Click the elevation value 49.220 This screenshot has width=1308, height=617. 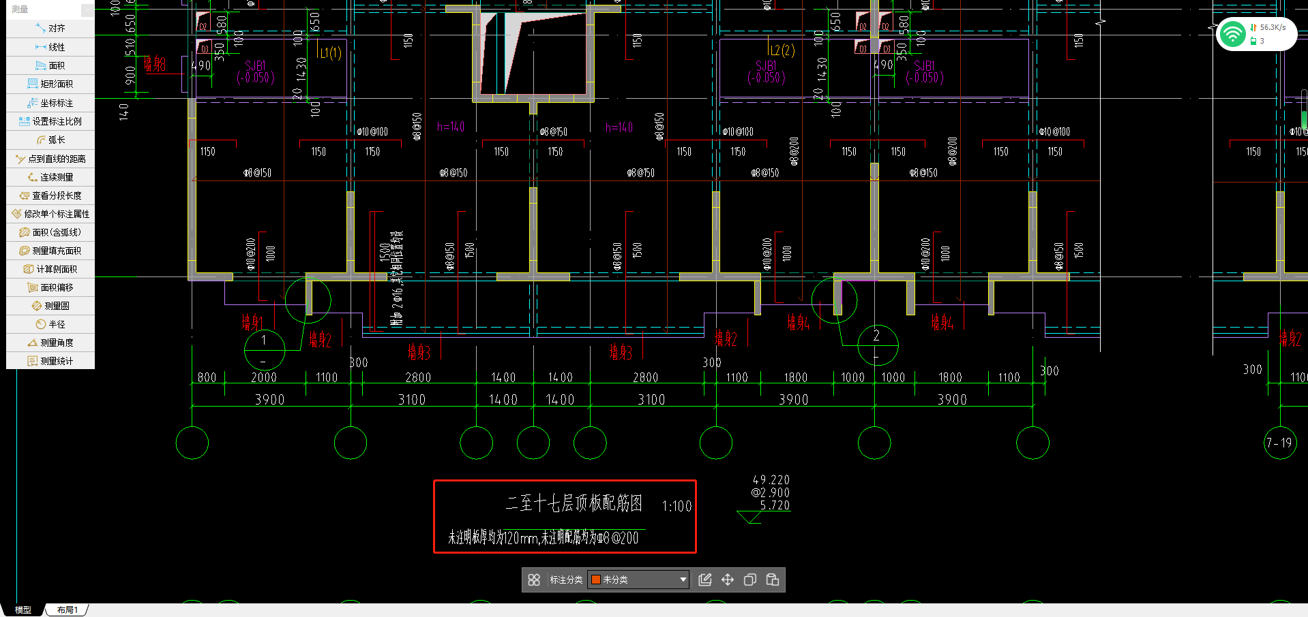[771, 480]
